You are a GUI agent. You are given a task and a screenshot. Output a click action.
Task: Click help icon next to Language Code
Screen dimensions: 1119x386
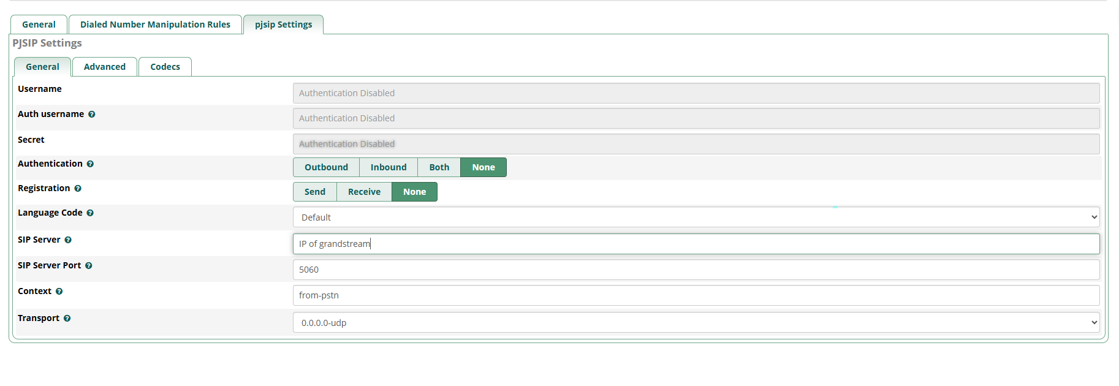coord(90,213)
